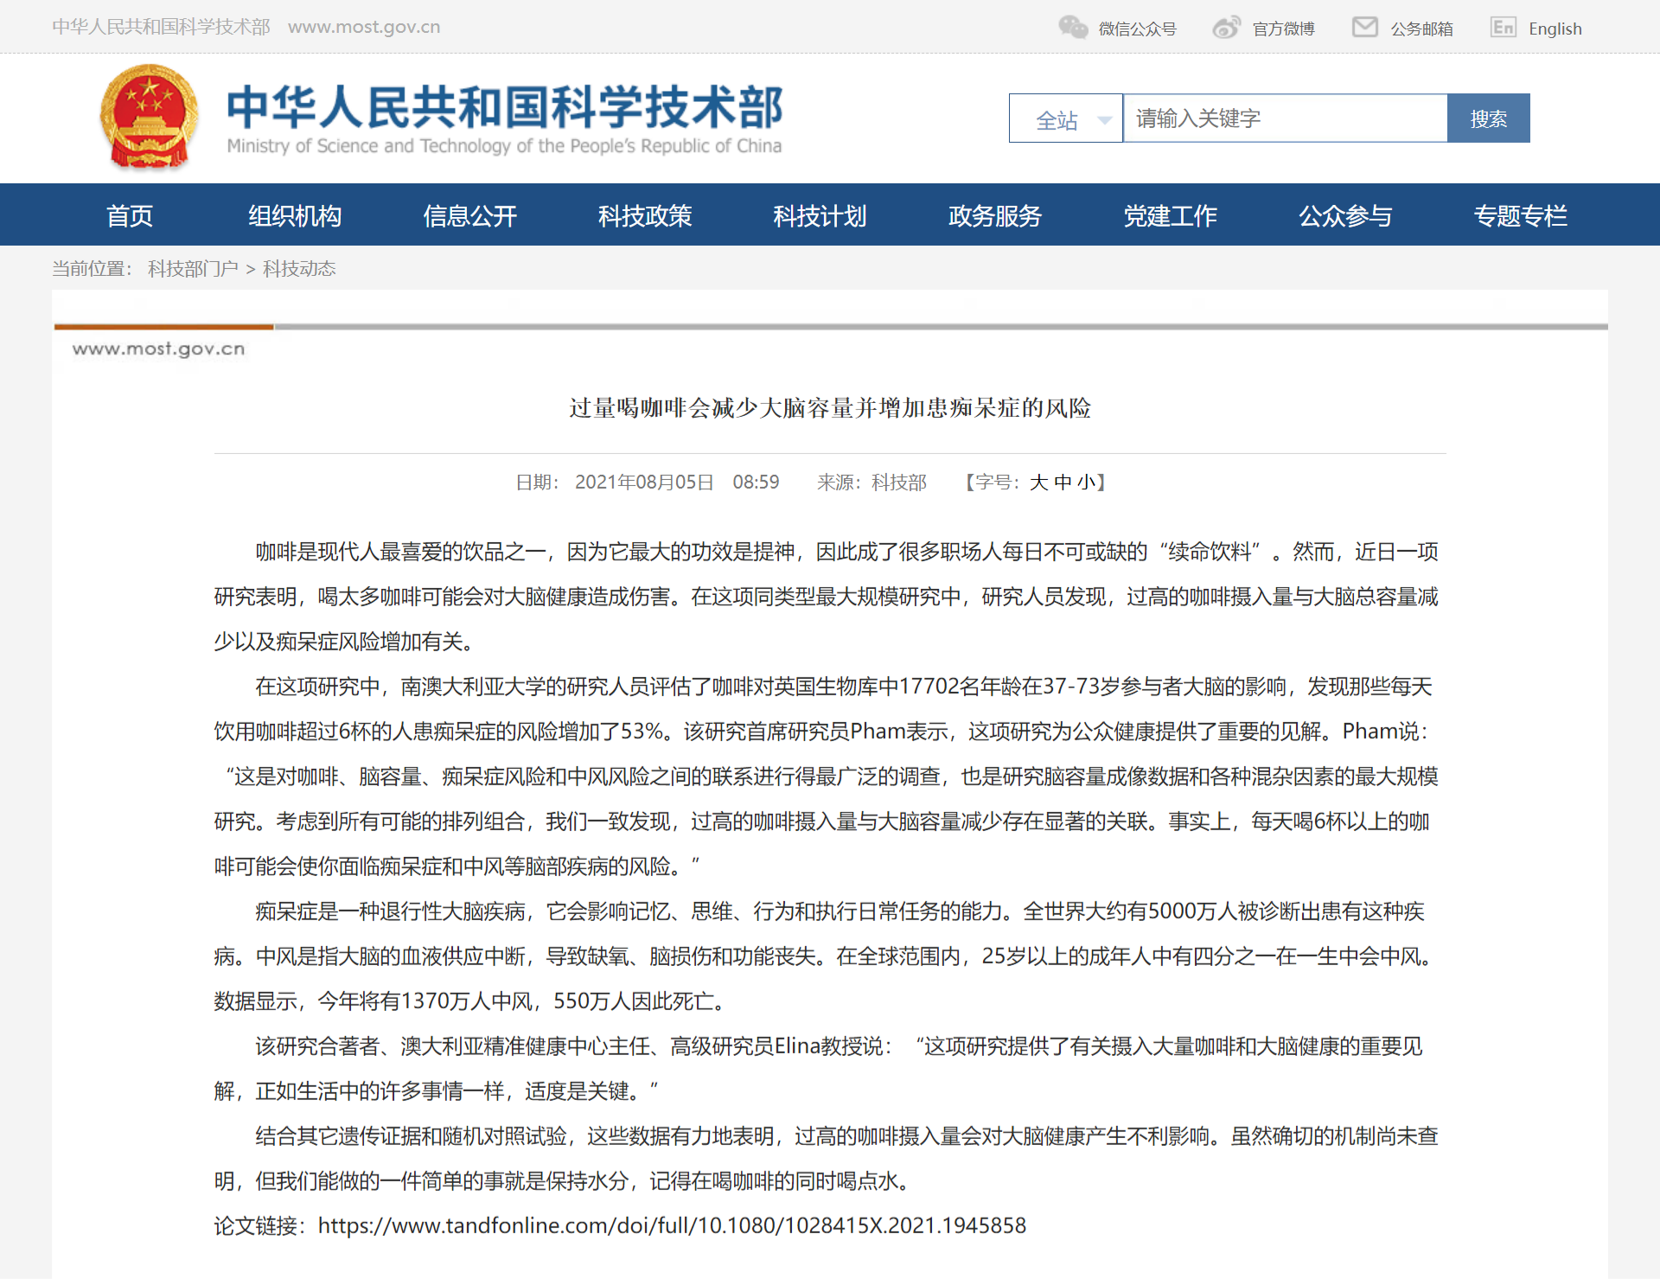Viewport: 1660px width, 1279px height.
Task: Click the 科技动态 breadcrumb link
Action: point(299,269)
